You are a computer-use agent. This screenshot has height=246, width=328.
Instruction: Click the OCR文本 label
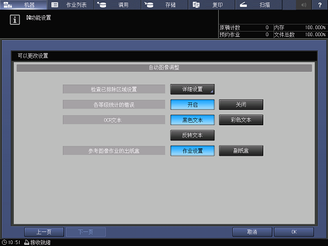coord(114,120)
